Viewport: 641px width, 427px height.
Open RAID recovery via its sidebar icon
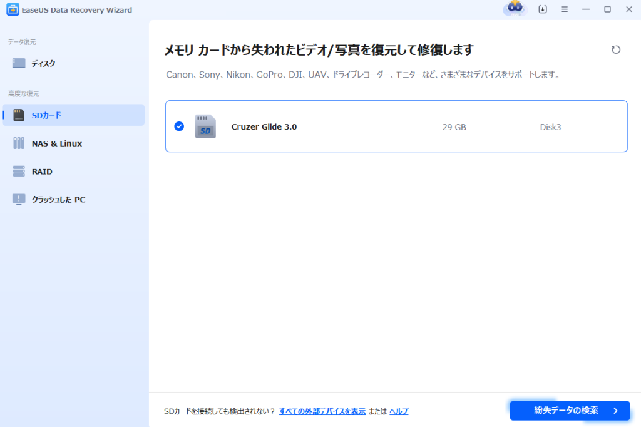(x=19, y=171)
